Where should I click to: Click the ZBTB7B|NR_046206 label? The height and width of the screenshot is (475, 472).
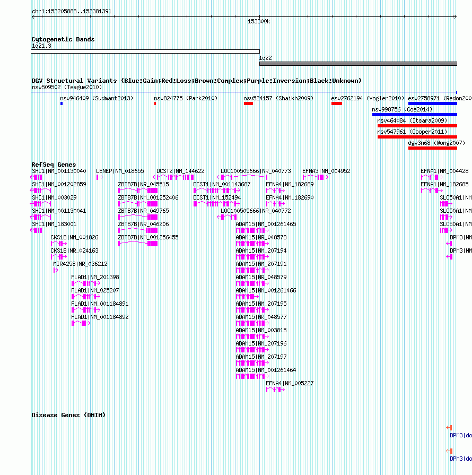coord(144,224)
